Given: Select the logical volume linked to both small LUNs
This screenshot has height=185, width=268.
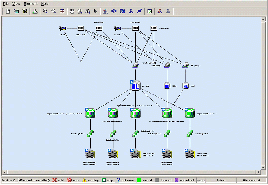Looking at the screenshot, I should click(167, 113).
